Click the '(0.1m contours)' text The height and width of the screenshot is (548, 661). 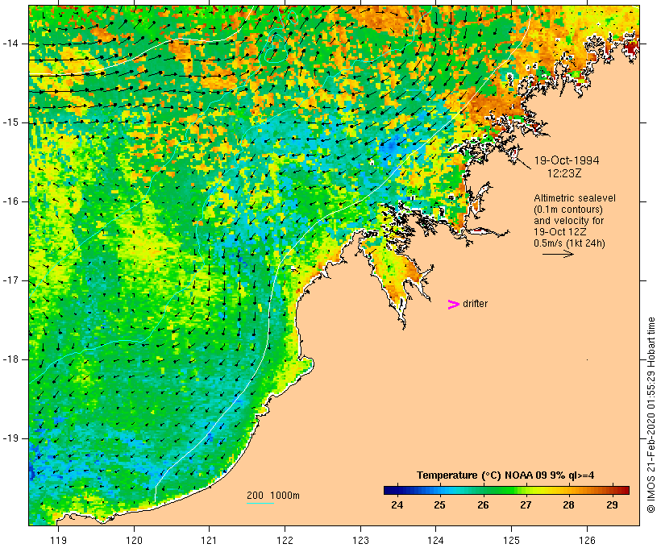(x=568, y=210)
